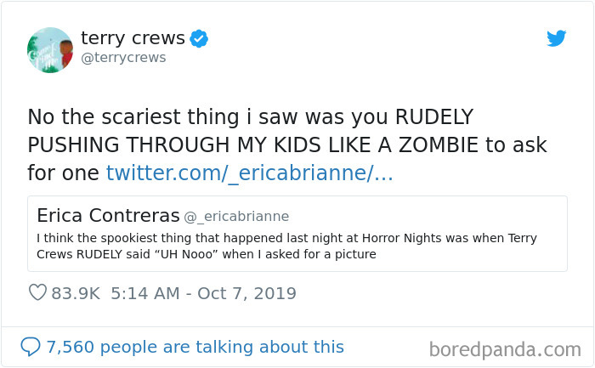595x368 pixels.
Task: Open '7,560 people are talking about this'
Action: click(195, 347)
